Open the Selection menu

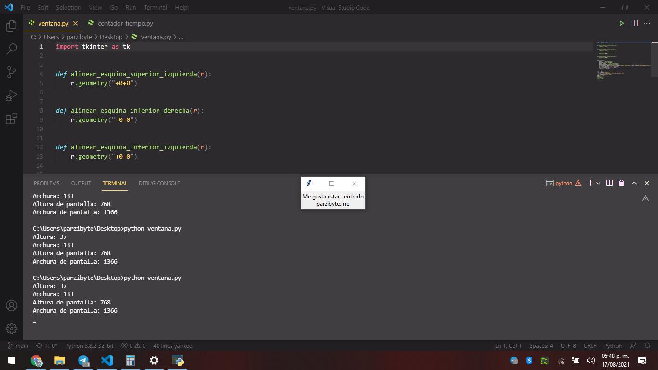tap(68, 7)
